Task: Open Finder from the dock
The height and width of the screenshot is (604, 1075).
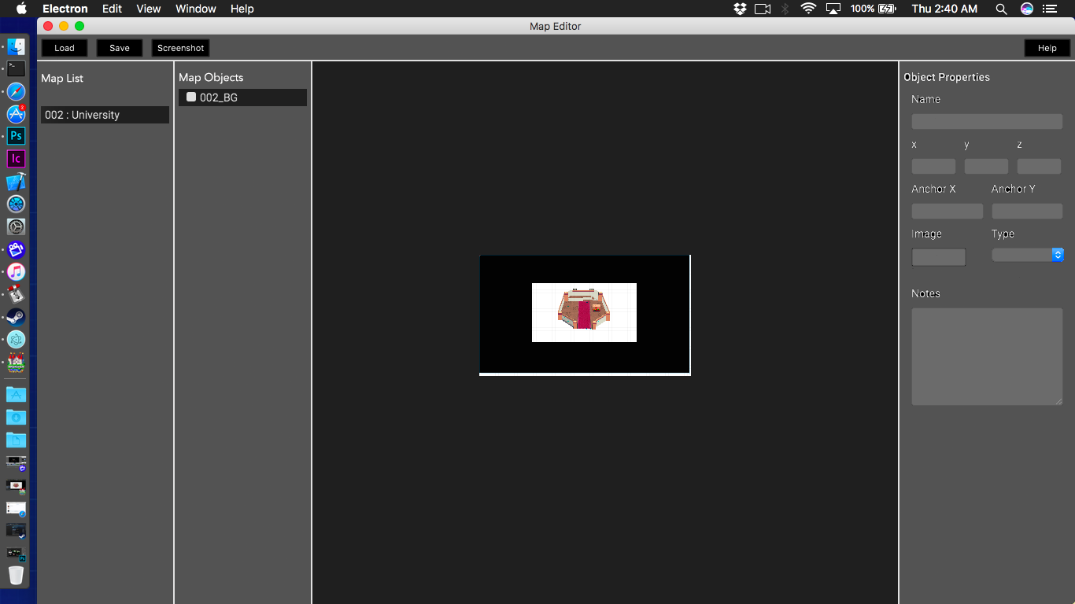Action: [16, 46]
